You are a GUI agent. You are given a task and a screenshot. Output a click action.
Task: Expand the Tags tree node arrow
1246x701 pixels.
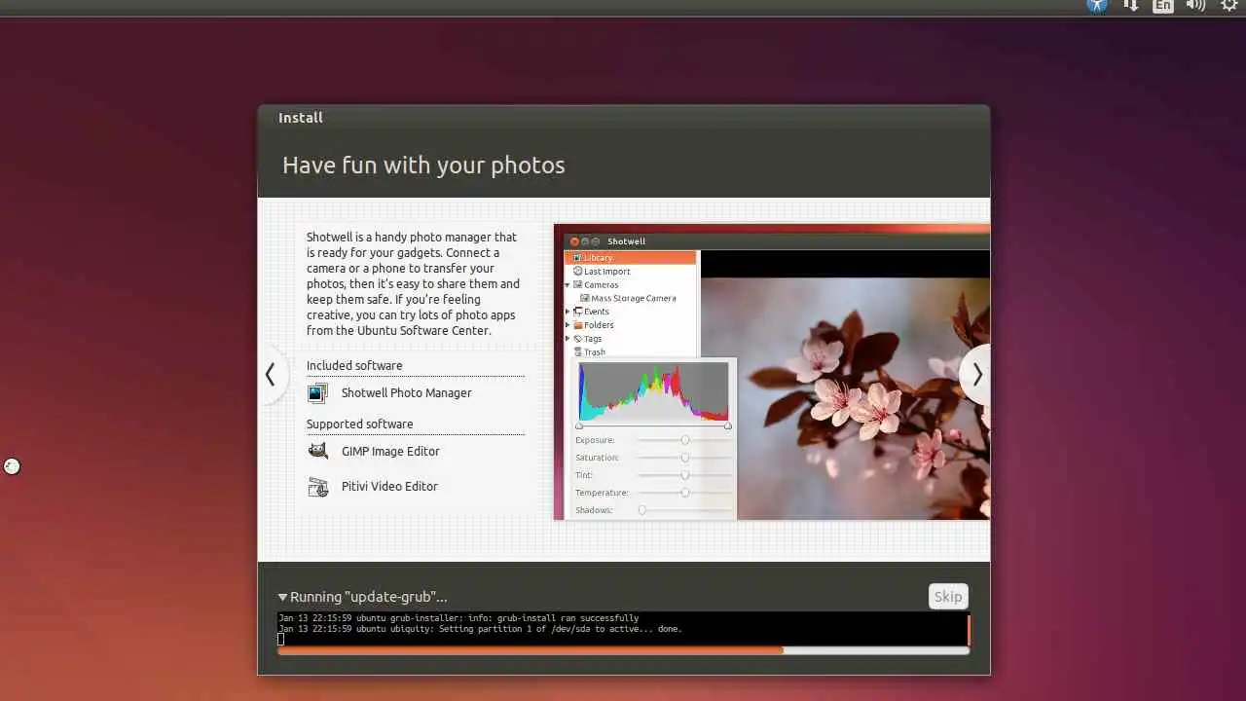pyautogui.click(x=568, y=339)
